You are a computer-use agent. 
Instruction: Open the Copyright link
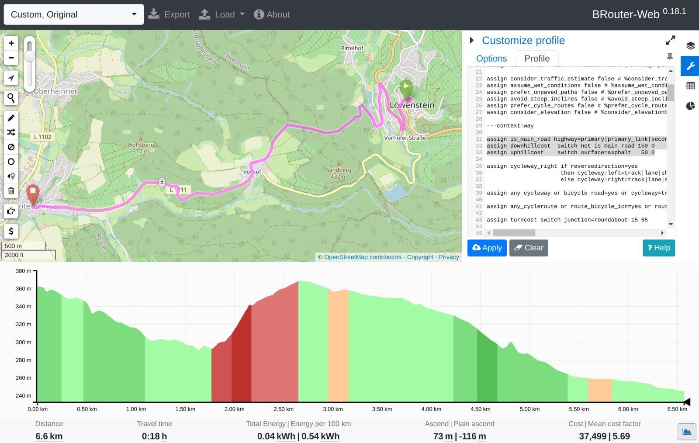pyautogui.click(x=420, y=257)
